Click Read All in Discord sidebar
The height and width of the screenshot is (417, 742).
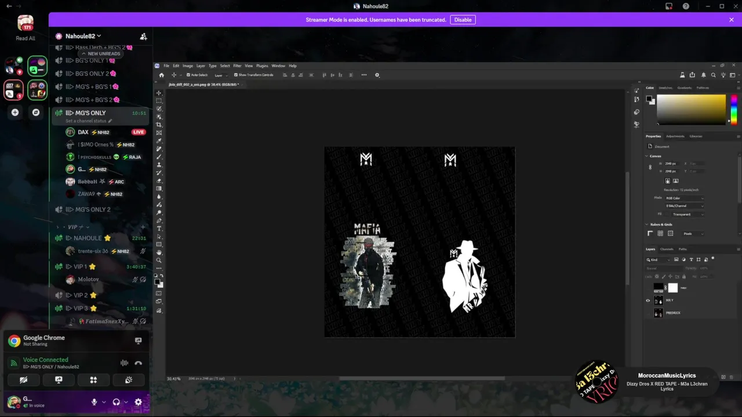click(x=26, y=38)
